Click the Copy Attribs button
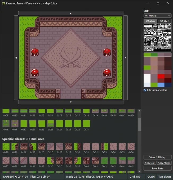Screen dimensions: 173x180 [164, 163]
